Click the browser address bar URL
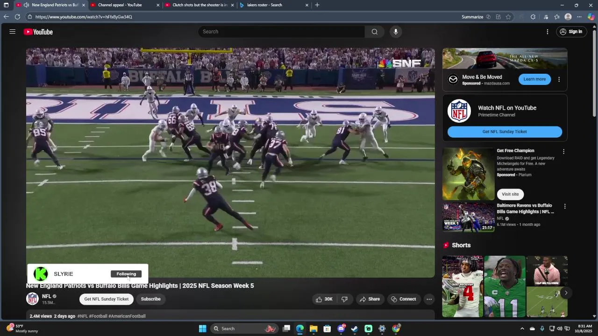The image size is (598, 336). pos(84,17)
